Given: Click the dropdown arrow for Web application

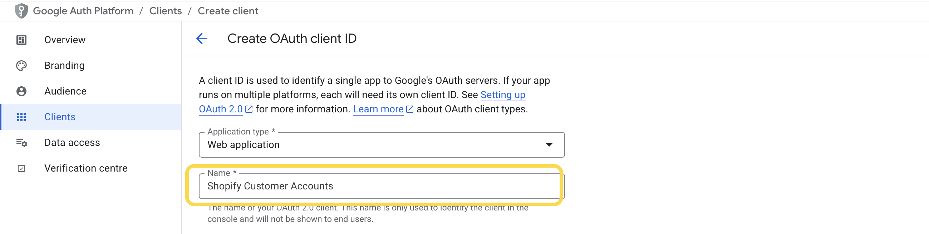Looking at the screenshot, I should point(549,145).
